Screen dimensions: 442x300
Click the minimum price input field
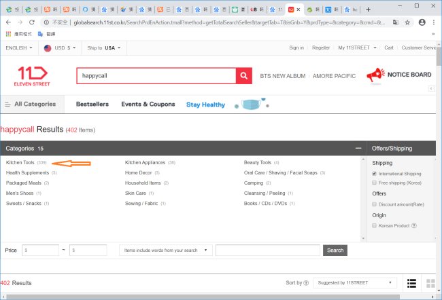(x=40, y=250)
